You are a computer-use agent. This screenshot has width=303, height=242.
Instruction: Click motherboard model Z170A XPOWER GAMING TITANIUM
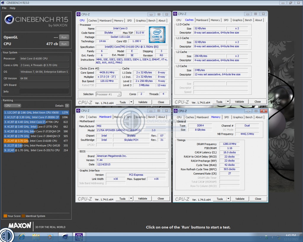point(119,130)
